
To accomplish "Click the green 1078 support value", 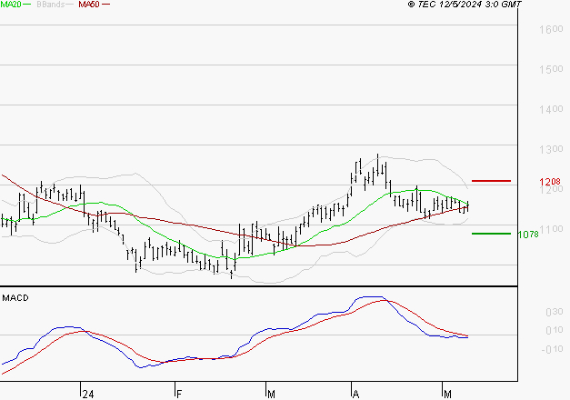I will click(528, 235).
